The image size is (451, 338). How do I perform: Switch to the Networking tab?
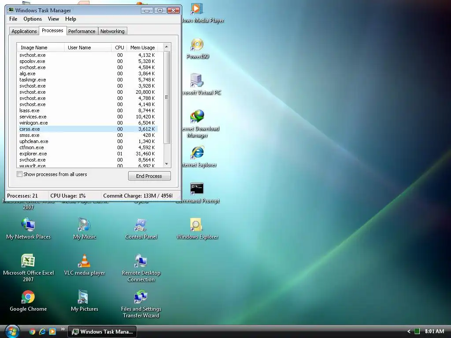click(112, 31)
